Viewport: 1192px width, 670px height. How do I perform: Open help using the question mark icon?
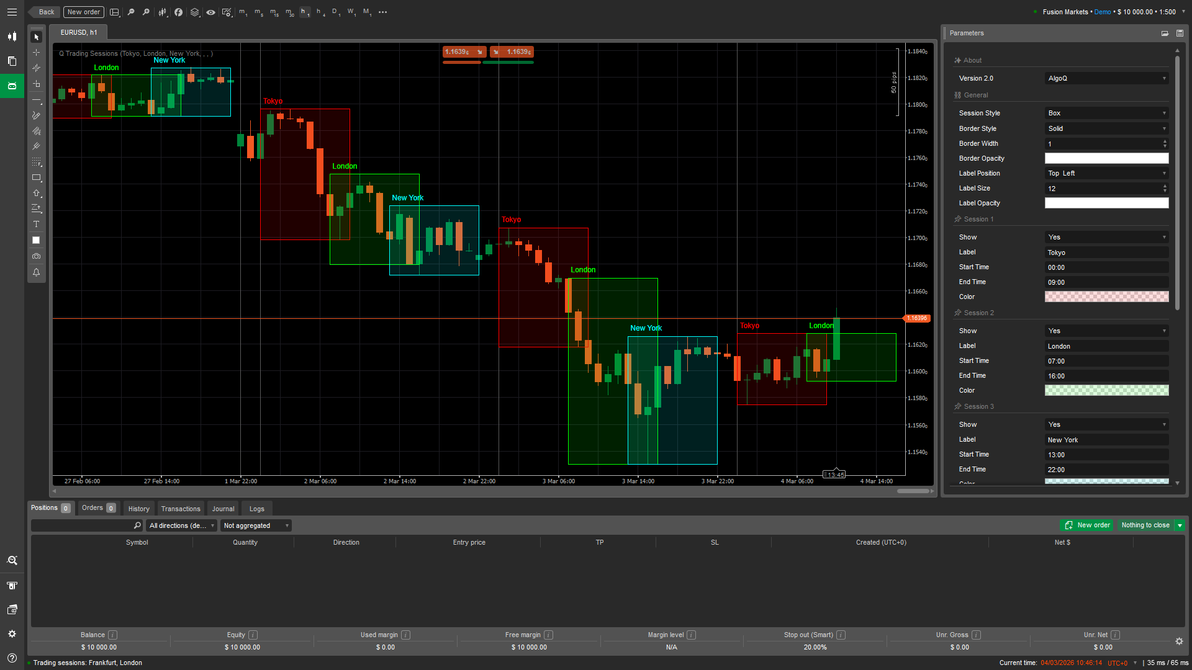coord(12,658)
